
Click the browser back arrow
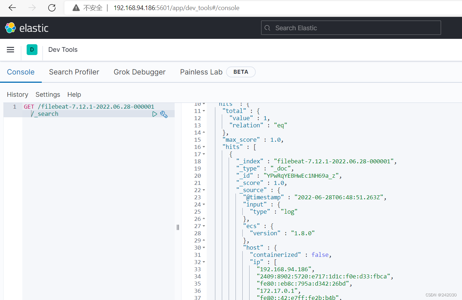(x=12, y=8)
